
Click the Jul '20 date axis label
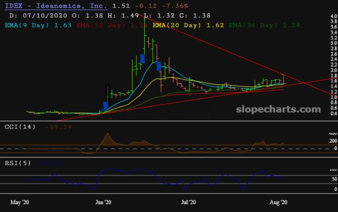189,202
